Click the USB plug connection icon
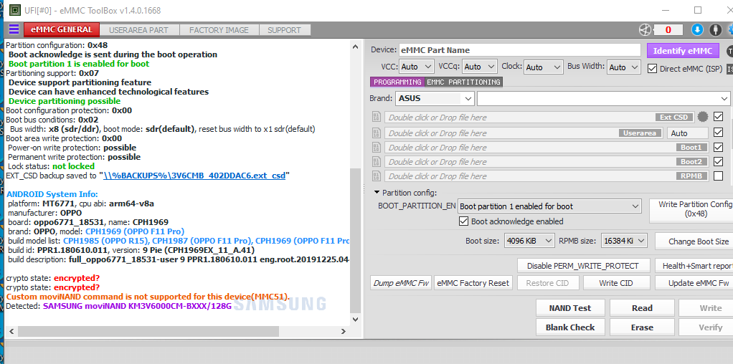The height and width of the screenshot is (364, 733). [715, 30]
